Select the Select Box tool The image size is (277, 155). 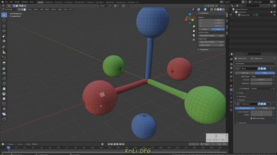click(x=4, y=15)
